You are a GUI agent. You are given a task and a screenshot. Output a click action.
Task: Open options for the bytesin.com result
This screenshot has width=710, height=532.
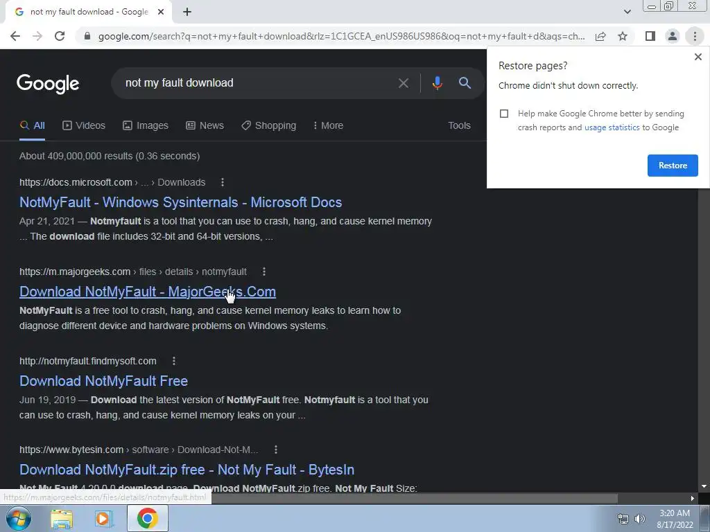tap(276, 450)
